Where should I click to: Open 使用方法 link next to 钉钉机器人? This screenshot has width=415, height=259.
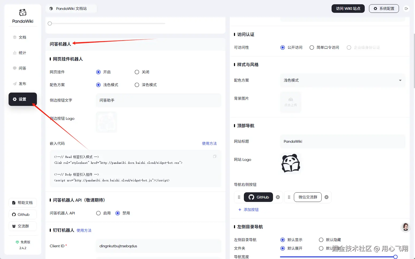click(x=84, y=230)
